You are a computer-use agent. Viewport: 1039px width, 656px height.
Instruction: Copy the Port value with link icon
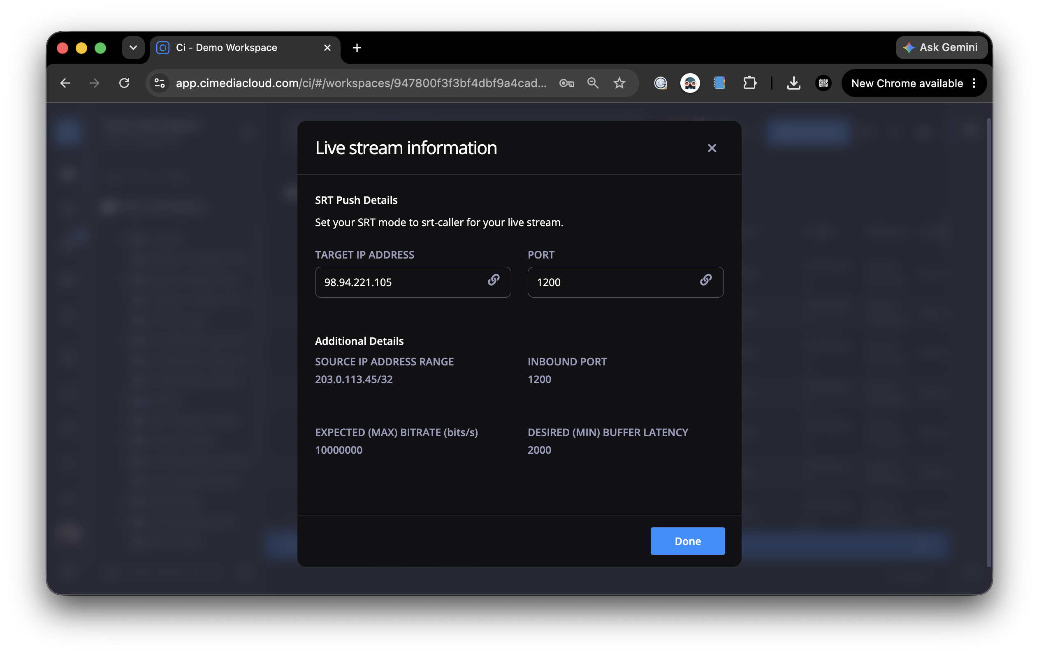point(706,280)
